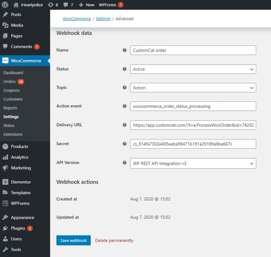Screen dimensions: 271x257
Task: Click the Save webhook button
Action: (73, 240)
